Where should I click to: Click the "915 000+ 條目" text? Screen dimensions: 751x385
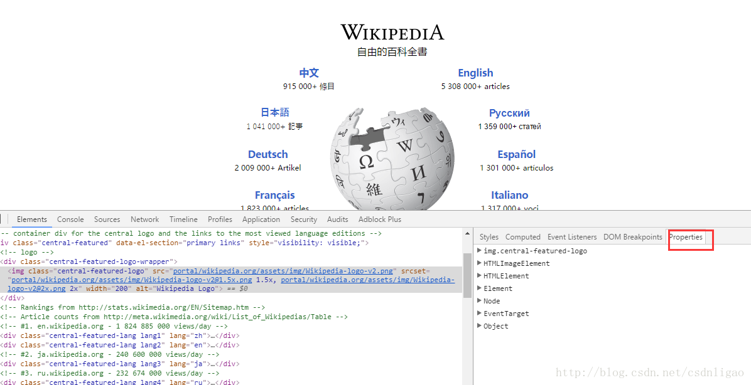[308, 87]
